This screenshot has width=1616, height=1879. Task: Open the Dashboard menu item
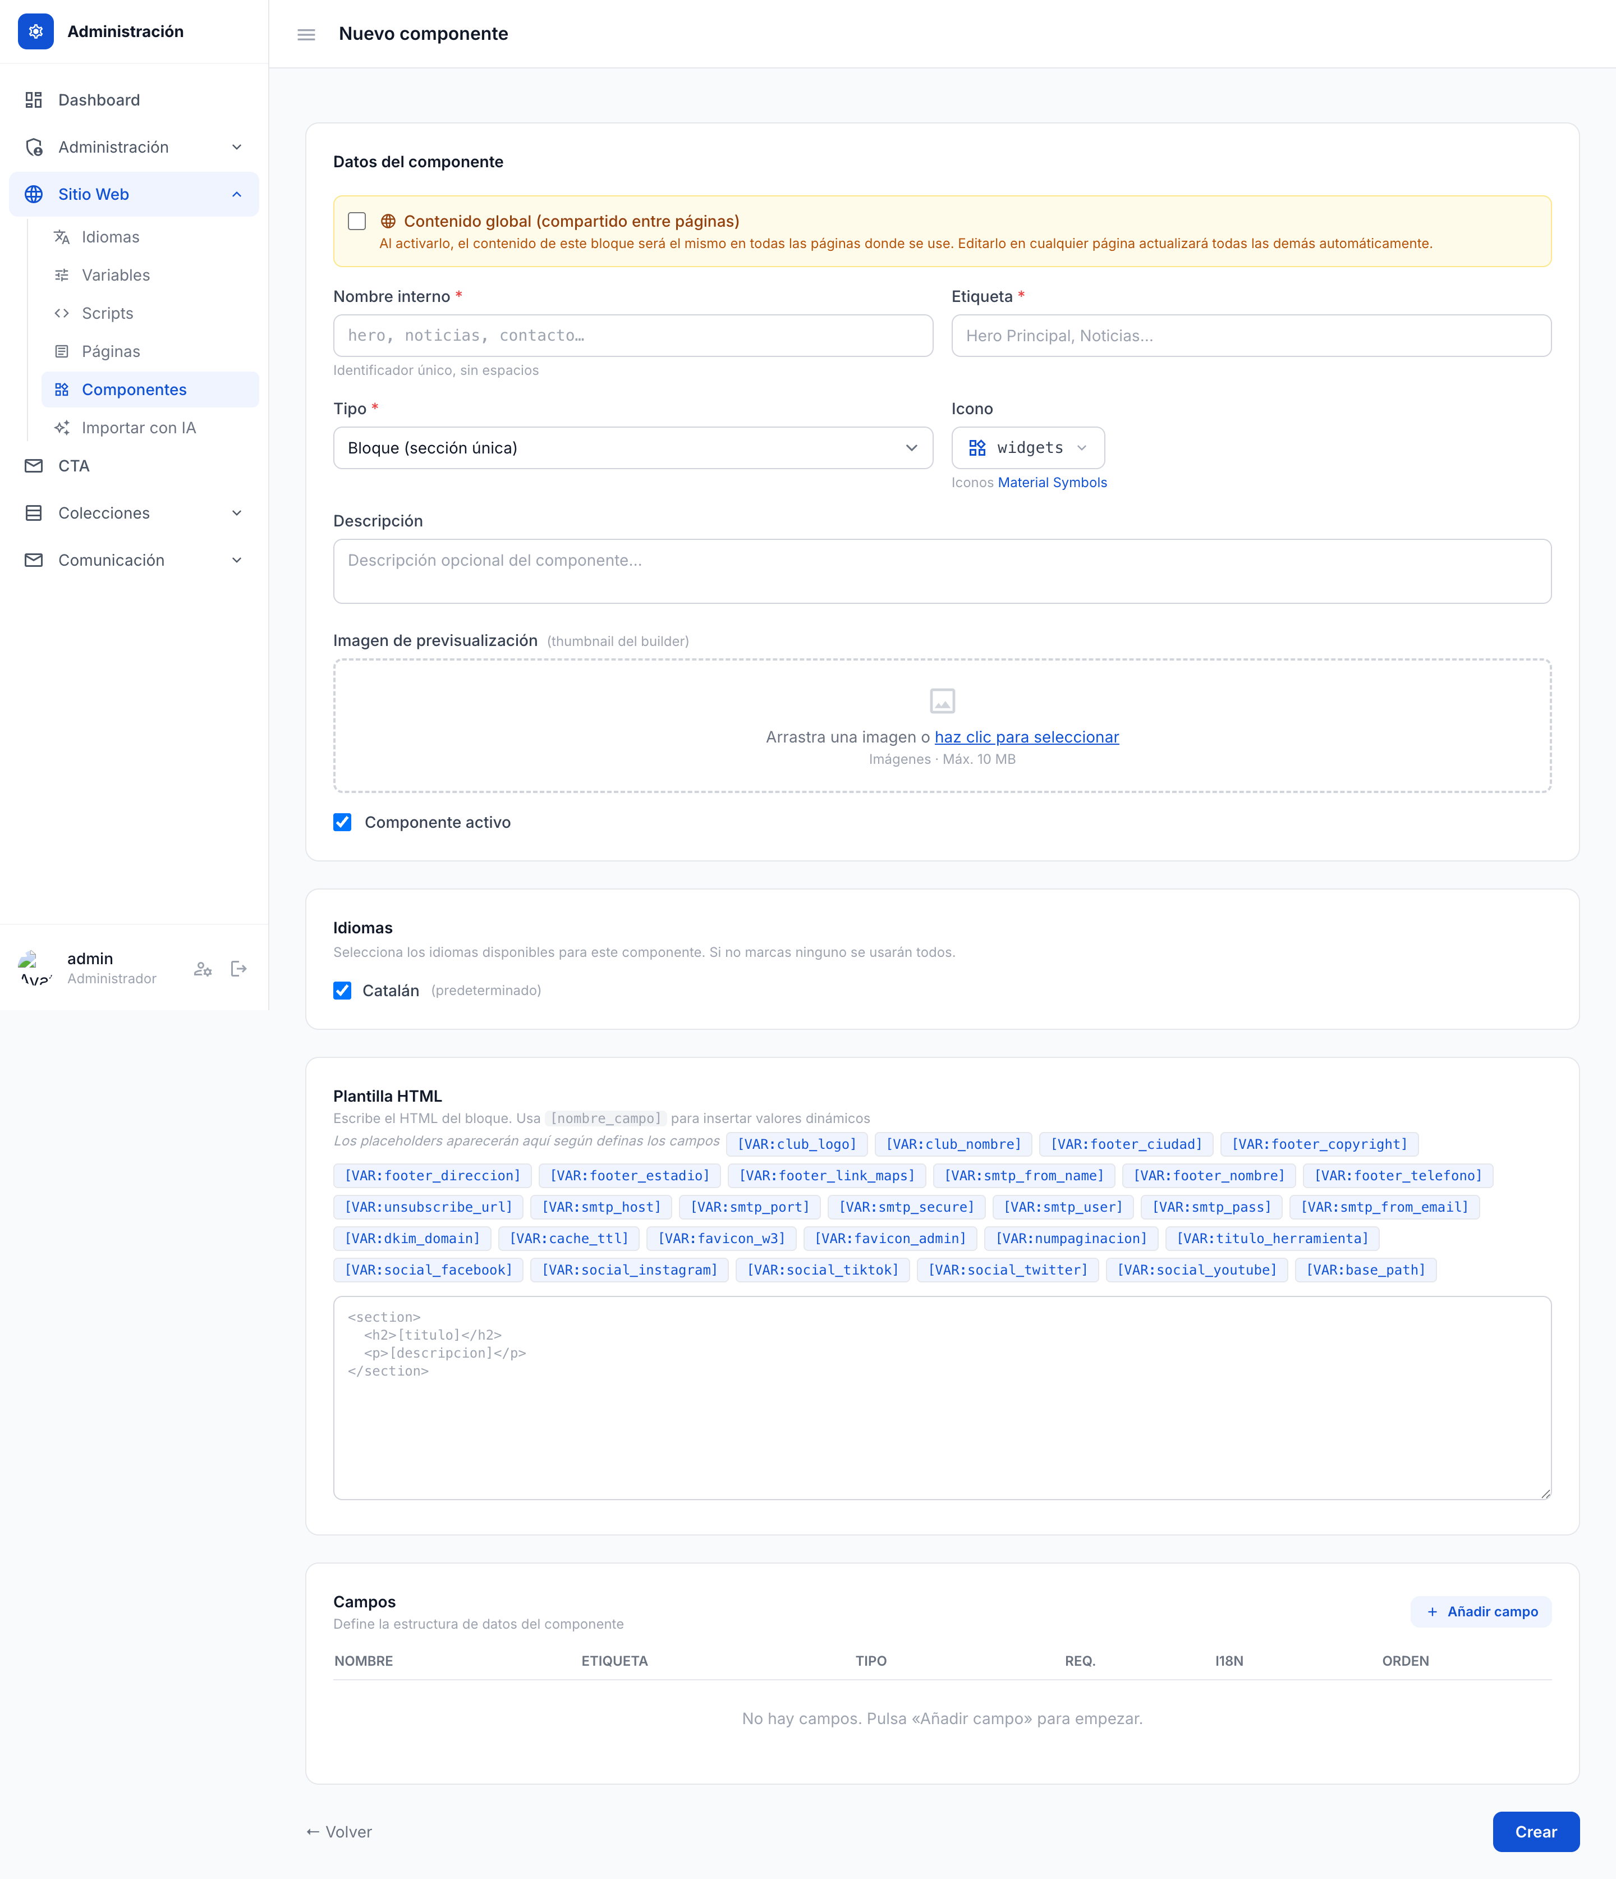pos(134,100)
